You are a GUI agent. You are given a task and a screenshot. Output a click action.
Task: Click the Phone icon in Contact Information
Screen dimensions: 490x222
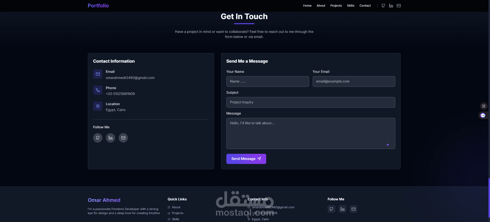tap(98, 90)
